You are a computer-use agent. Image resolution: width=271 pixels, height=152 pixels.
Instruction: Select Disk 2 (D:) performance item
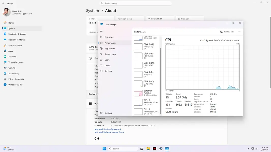(146, 65)
